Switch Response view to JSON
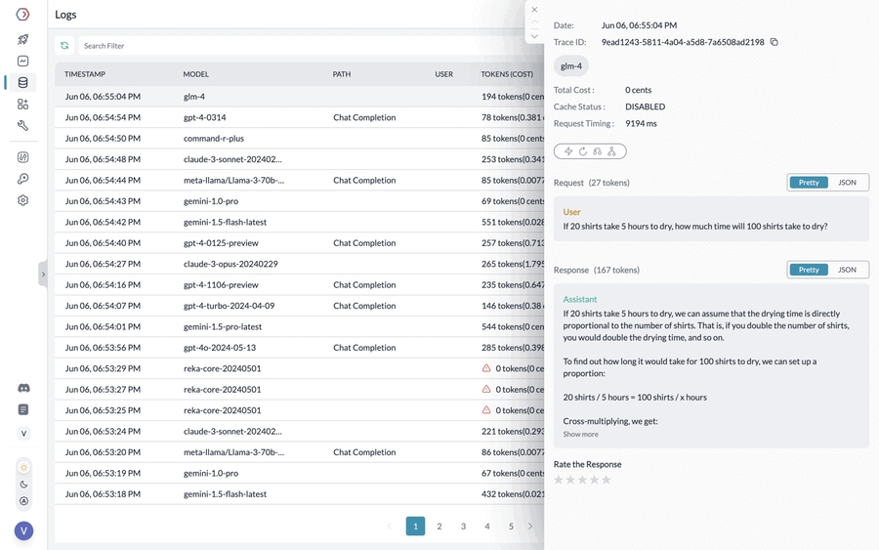The height and width of the screenshot is (550, 879). [847, 270]
